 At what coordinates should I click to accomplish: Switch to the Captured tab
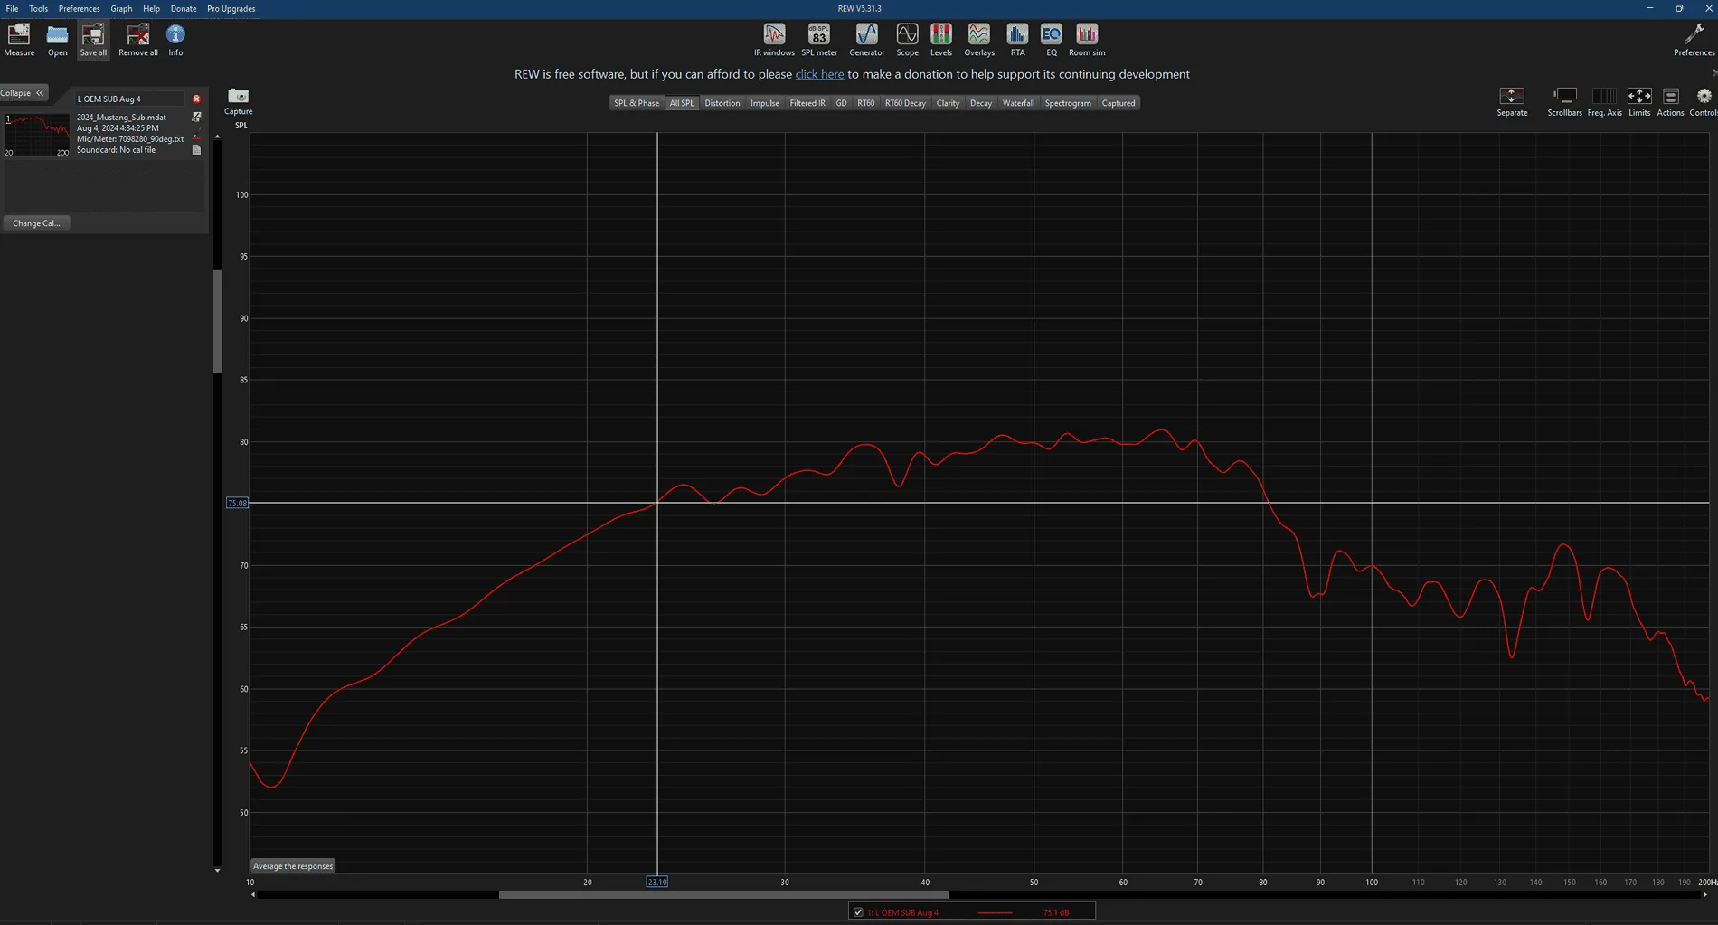pos(1119,103)
